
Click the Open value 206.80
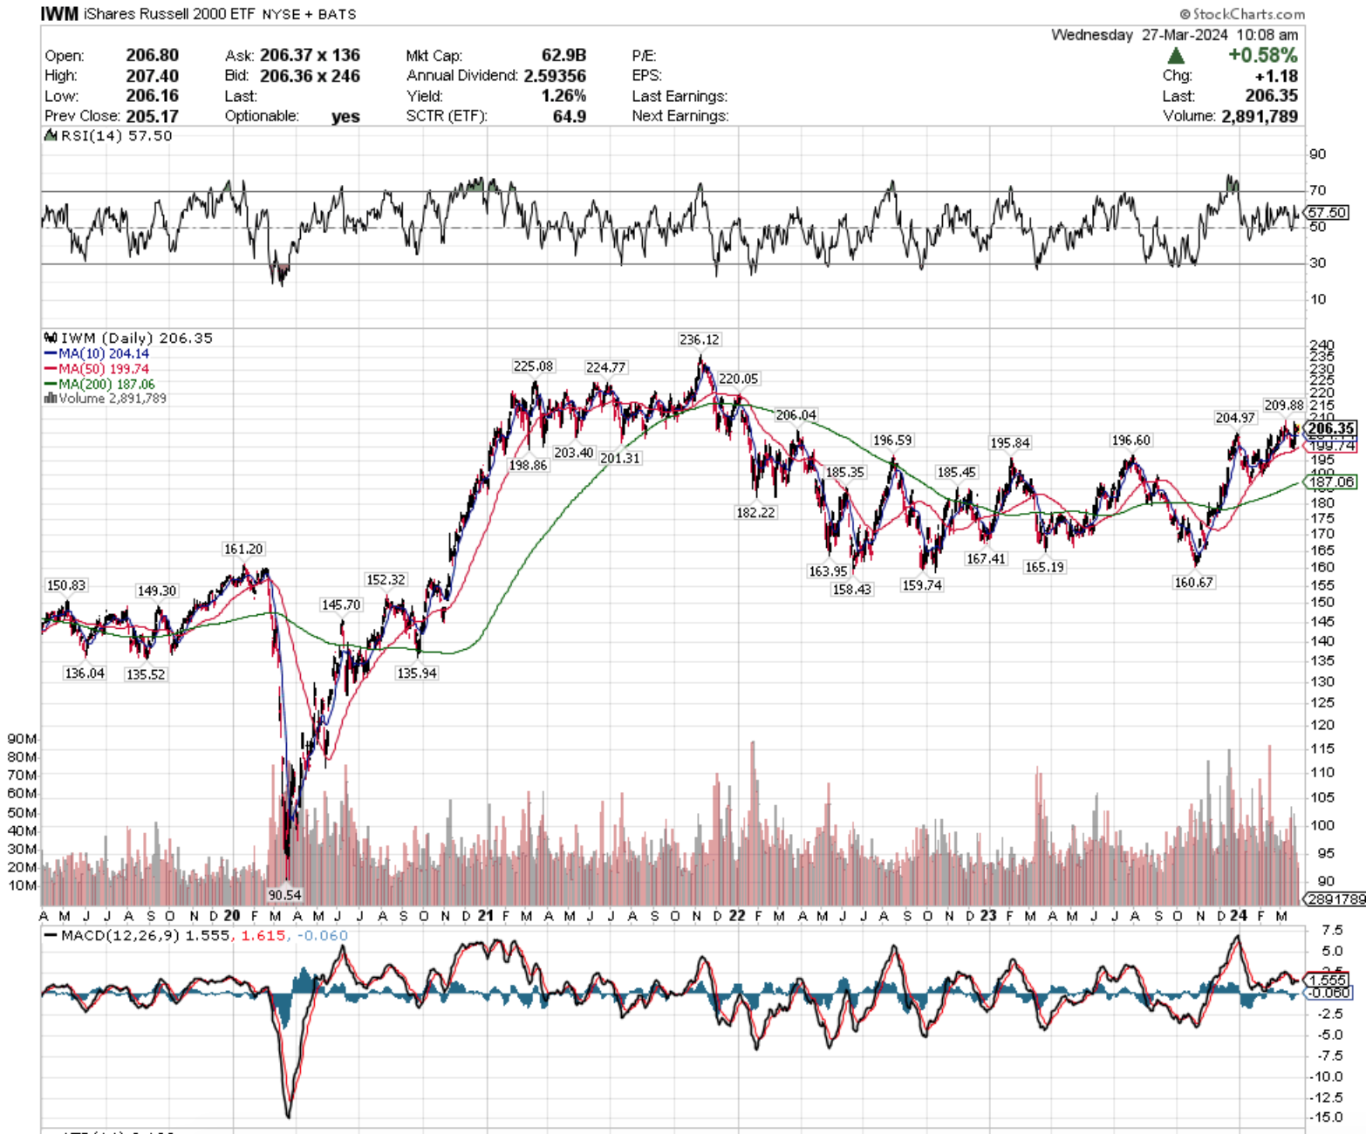(152, 55)
